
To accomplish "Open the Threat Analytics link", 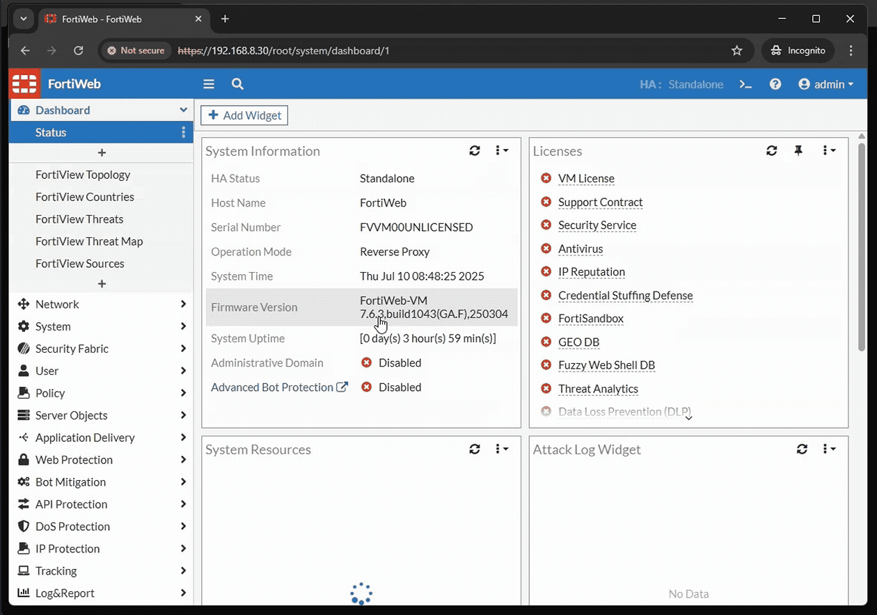I will click(598, 388).
